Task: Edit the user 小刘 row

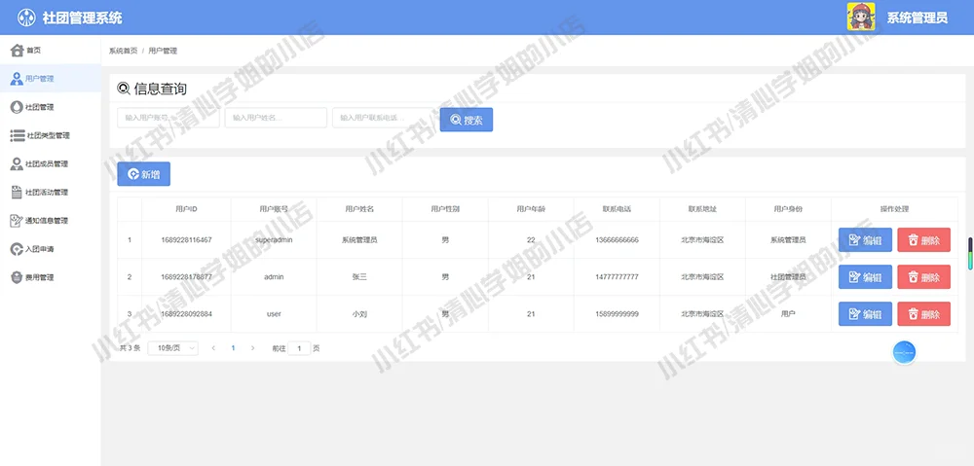Action: (x=865, y=314)
